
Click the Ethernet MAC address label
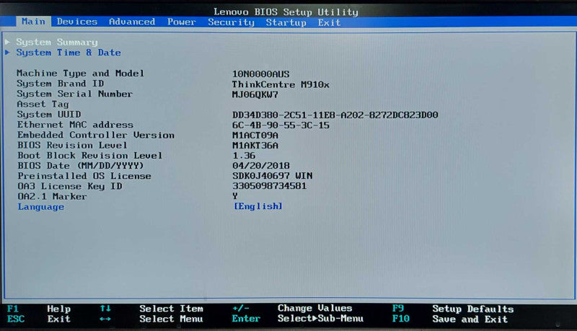tap(75, 125)
